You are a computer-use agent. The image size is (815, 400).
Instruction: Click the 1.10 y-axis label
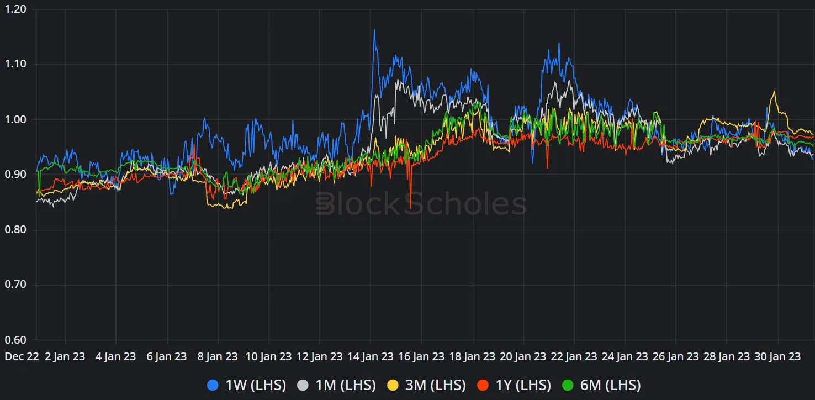15,64
